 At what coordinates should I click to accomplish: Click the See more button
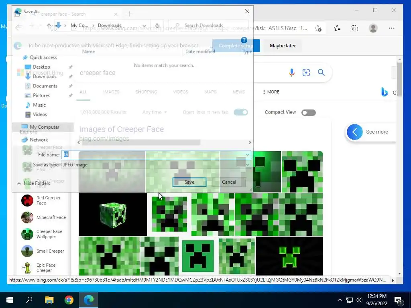click(371, 132)
